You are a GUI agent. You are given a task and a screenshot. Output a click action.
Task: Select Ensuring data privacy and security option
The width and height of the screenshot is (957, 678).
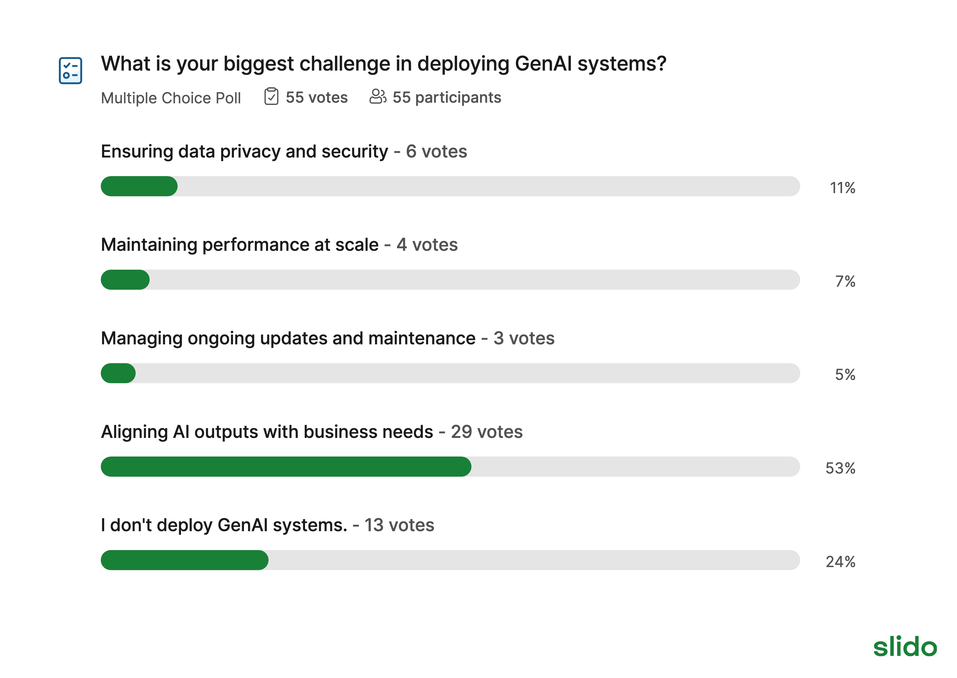click(x=245, y=151)
